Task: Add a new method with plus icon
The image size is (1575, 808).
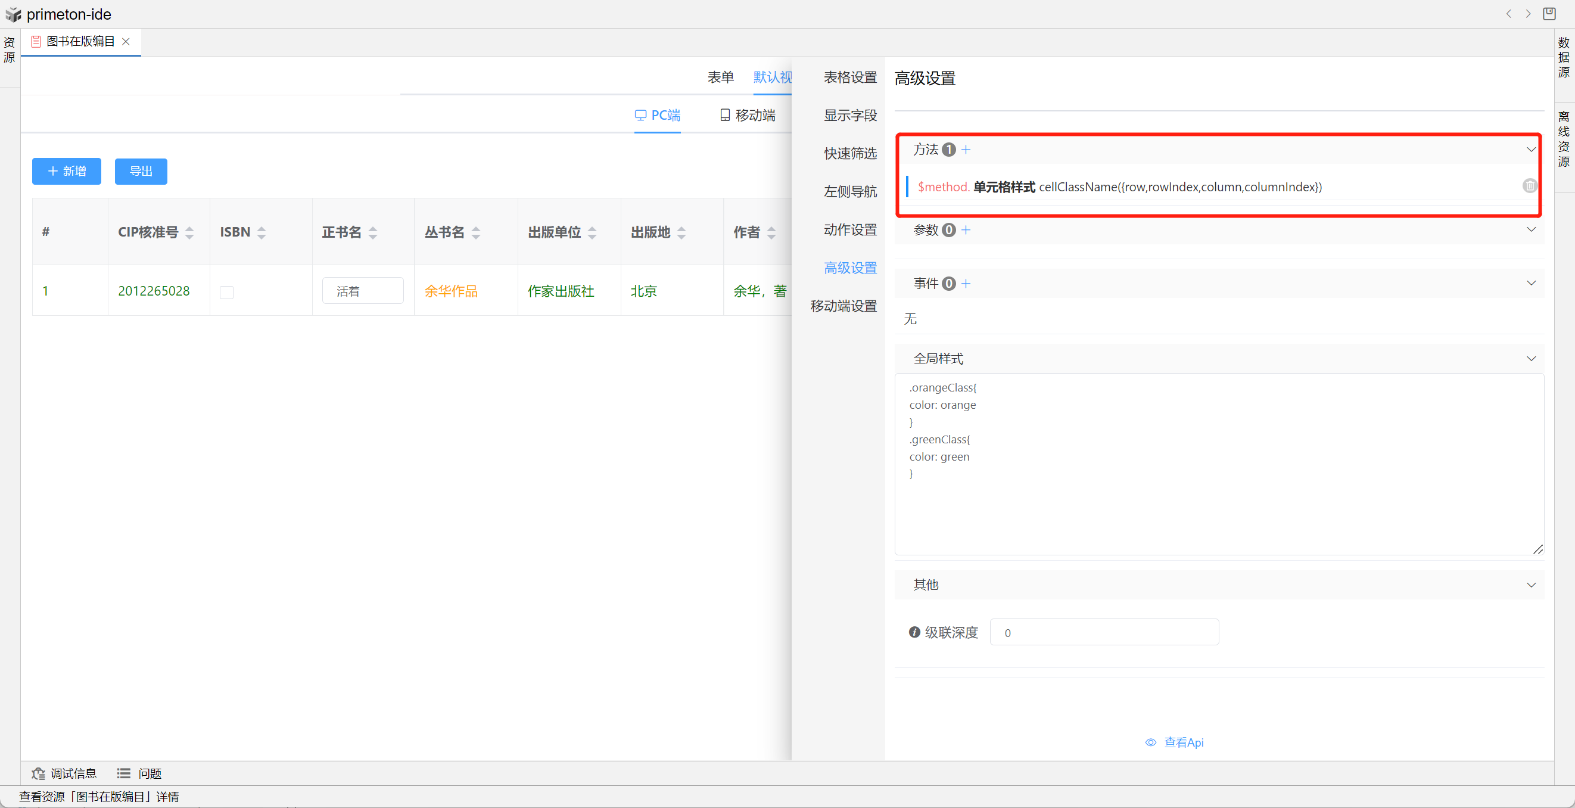Action: pyautogui.click(x=966, y=149)
